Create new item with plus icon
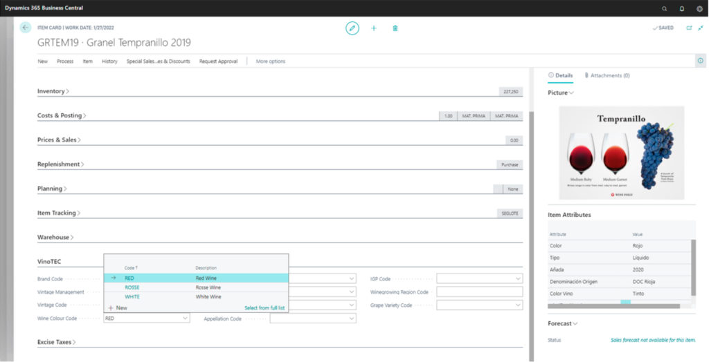The width and height of the screenshot is (709, 362). [373, 28]
